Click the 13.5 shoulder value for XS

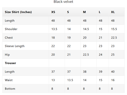pyautogui.click(x=54, y=29)
